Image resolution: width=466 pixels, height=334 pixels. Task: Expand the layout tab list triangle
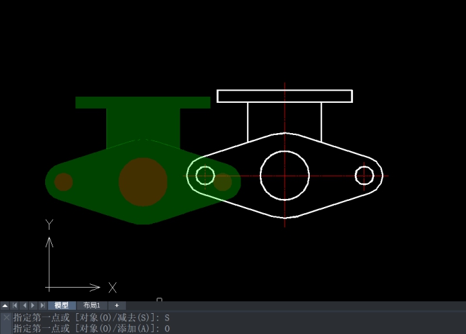click(x=5, y=306)
